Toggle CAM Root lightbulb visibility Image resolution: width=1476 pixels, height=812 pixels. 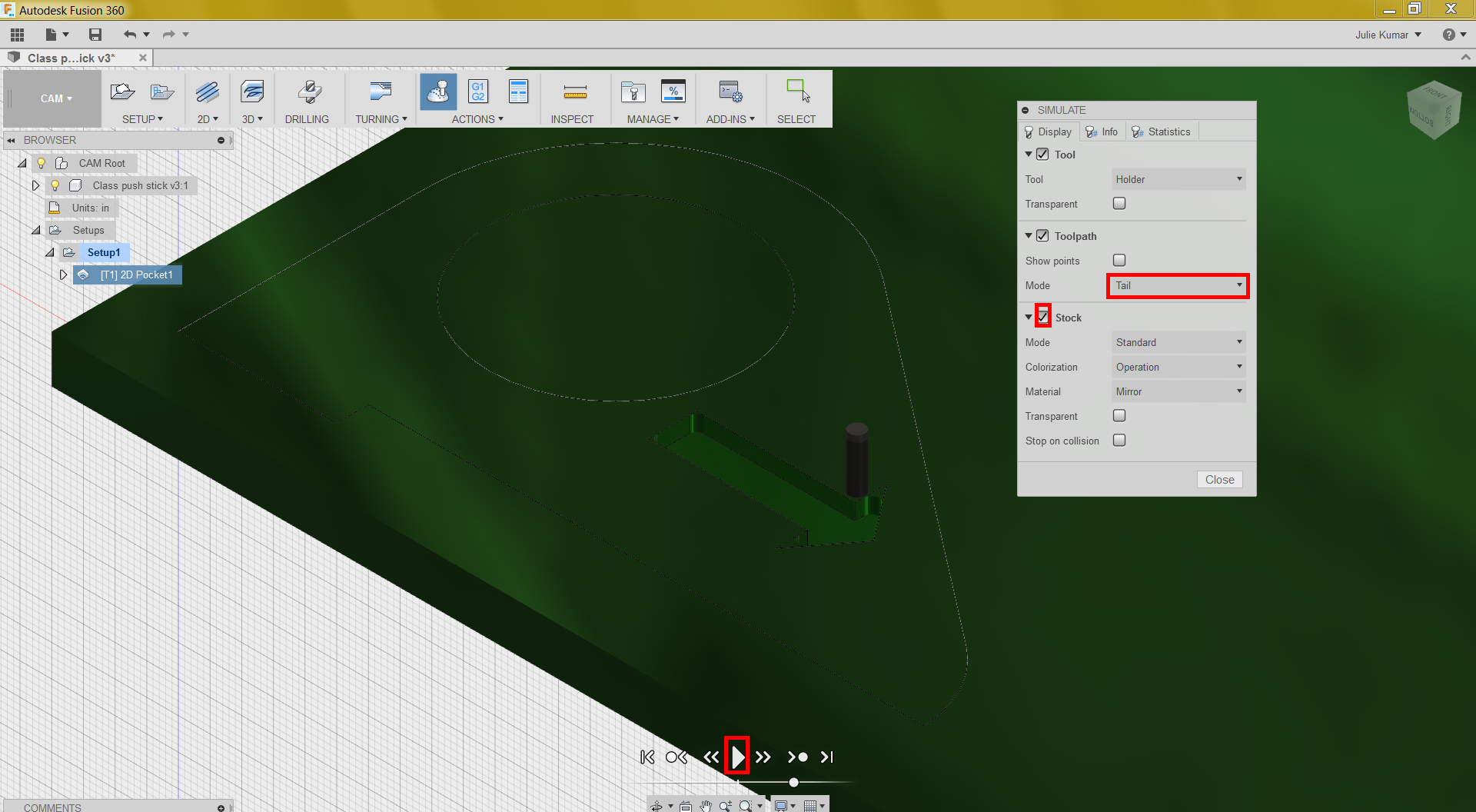(42, 163)
